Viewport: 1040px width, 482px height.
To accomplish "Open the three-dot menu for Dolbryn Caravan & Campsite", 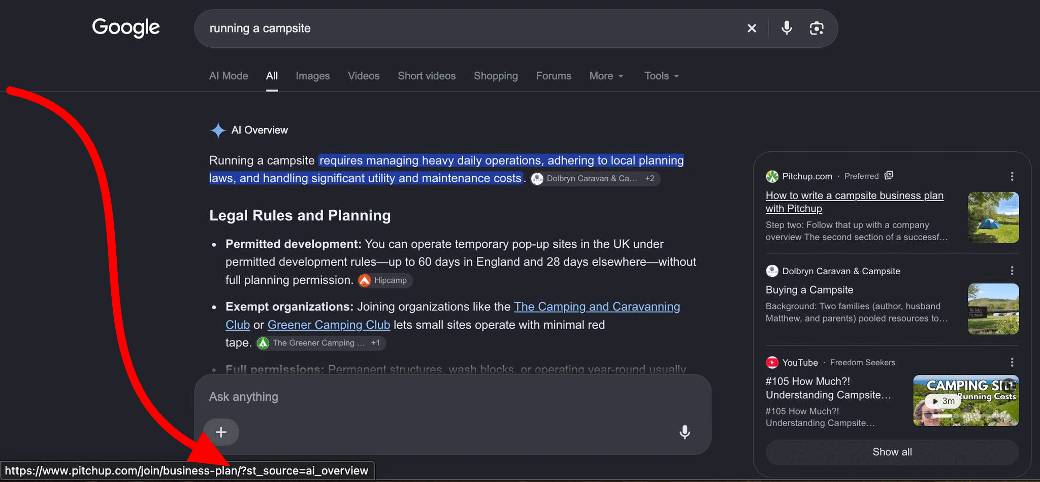I will pos(1012,271).
